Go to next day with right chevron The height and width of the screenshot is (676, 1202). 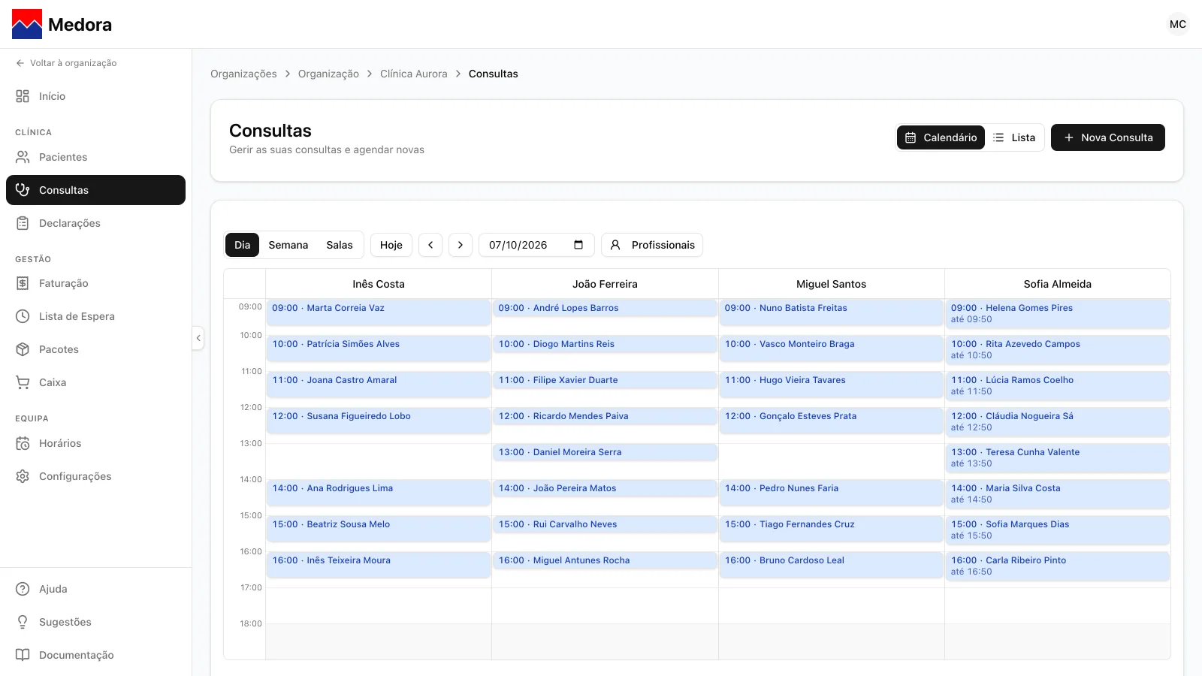point(461,245)
